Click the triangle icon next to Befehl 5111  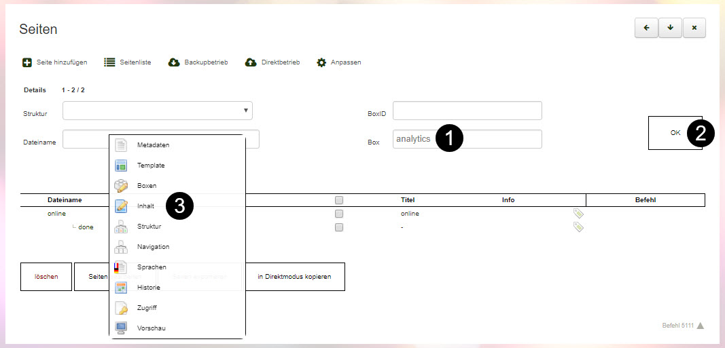(701, 326)
